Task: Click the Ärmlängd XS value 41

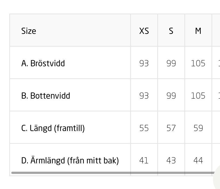Action: (144, 160)
